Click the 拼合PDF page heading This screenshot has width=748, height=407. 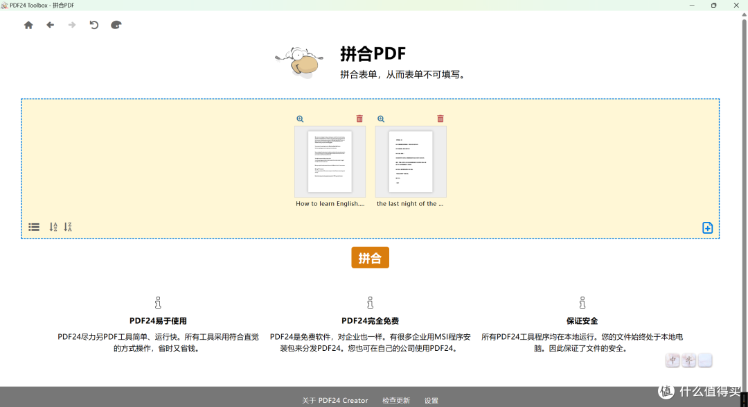[373, 53]
